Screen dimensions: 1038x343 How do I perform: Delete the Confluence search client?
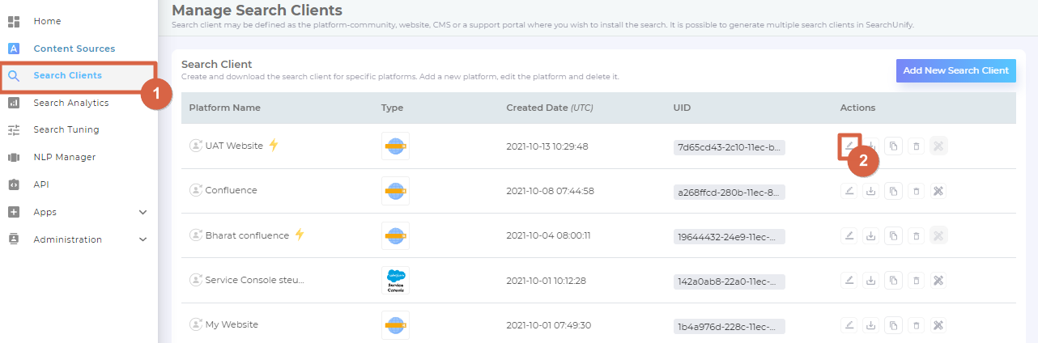[916, 191]
